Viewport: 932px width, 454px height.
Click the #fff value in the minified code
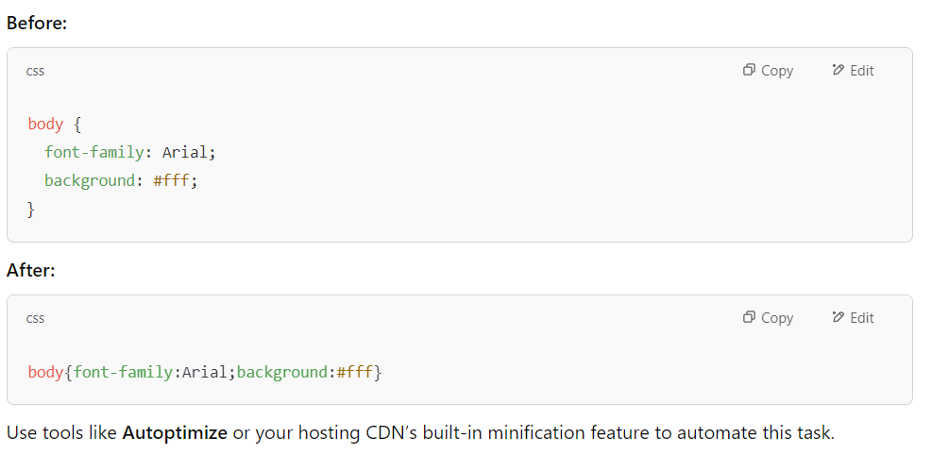(x=355, y=373)
